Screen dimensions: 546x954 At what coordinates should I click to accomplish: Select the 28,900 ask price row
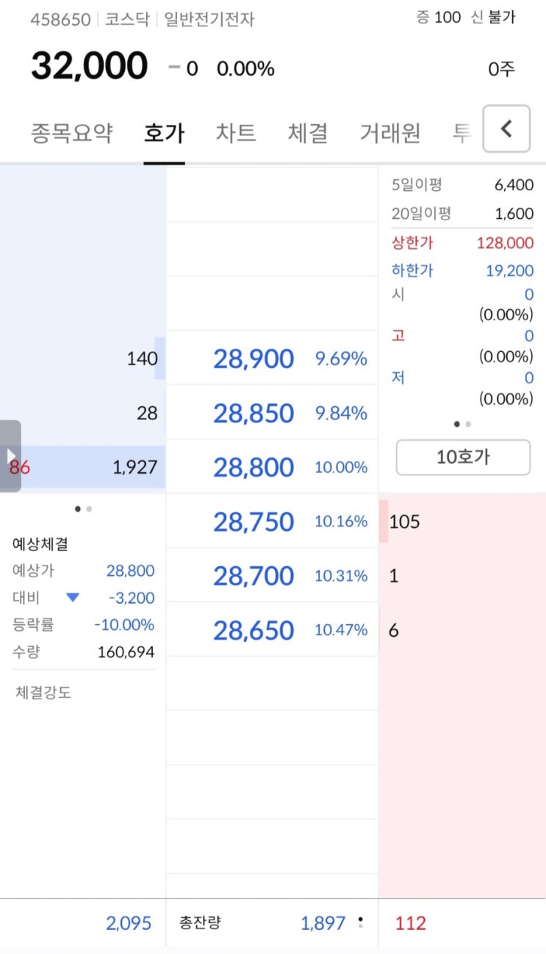point(272,358)
